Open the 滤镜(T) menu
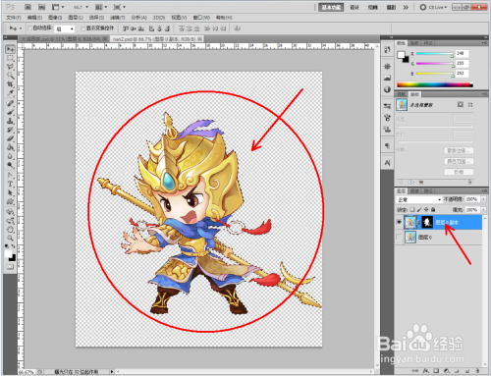Screen dimensions: 491x376 117,18
